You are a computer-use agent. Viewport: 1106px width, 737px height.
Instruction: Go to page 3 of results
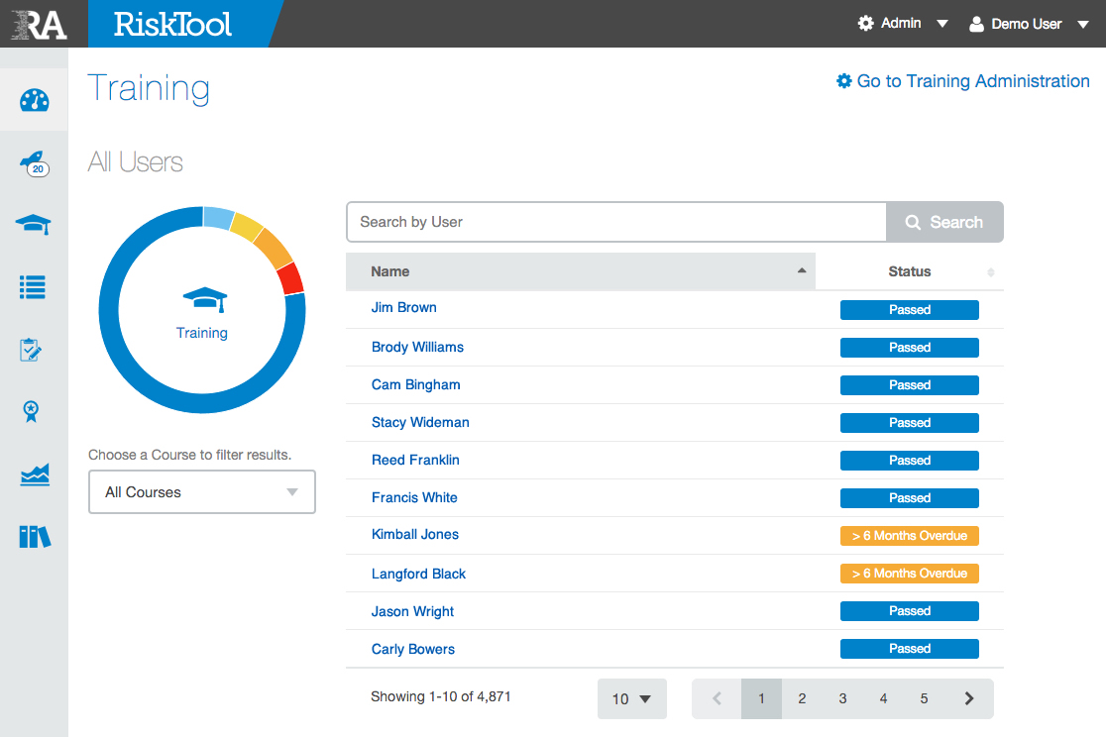point(842,698)
